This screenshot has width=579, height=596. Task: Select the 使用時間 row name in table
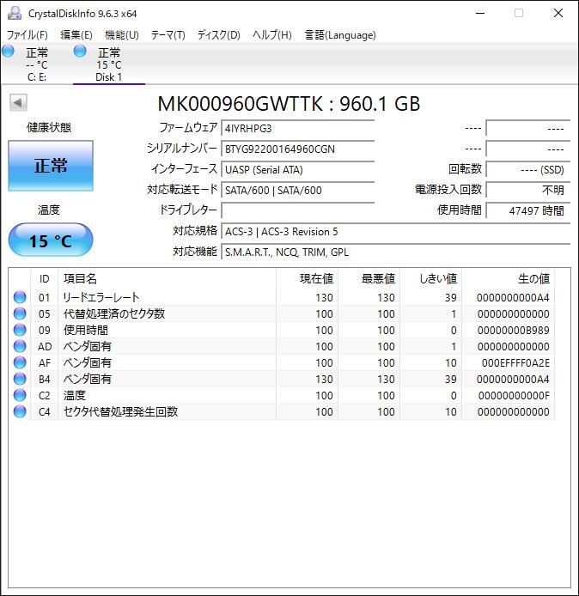point(86,330)
